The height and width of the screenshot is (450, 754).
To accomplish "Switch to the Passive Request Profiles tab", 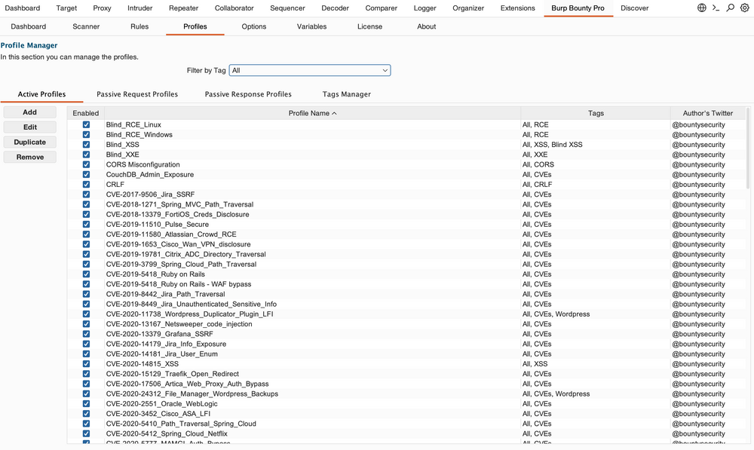I will [137, 94].
